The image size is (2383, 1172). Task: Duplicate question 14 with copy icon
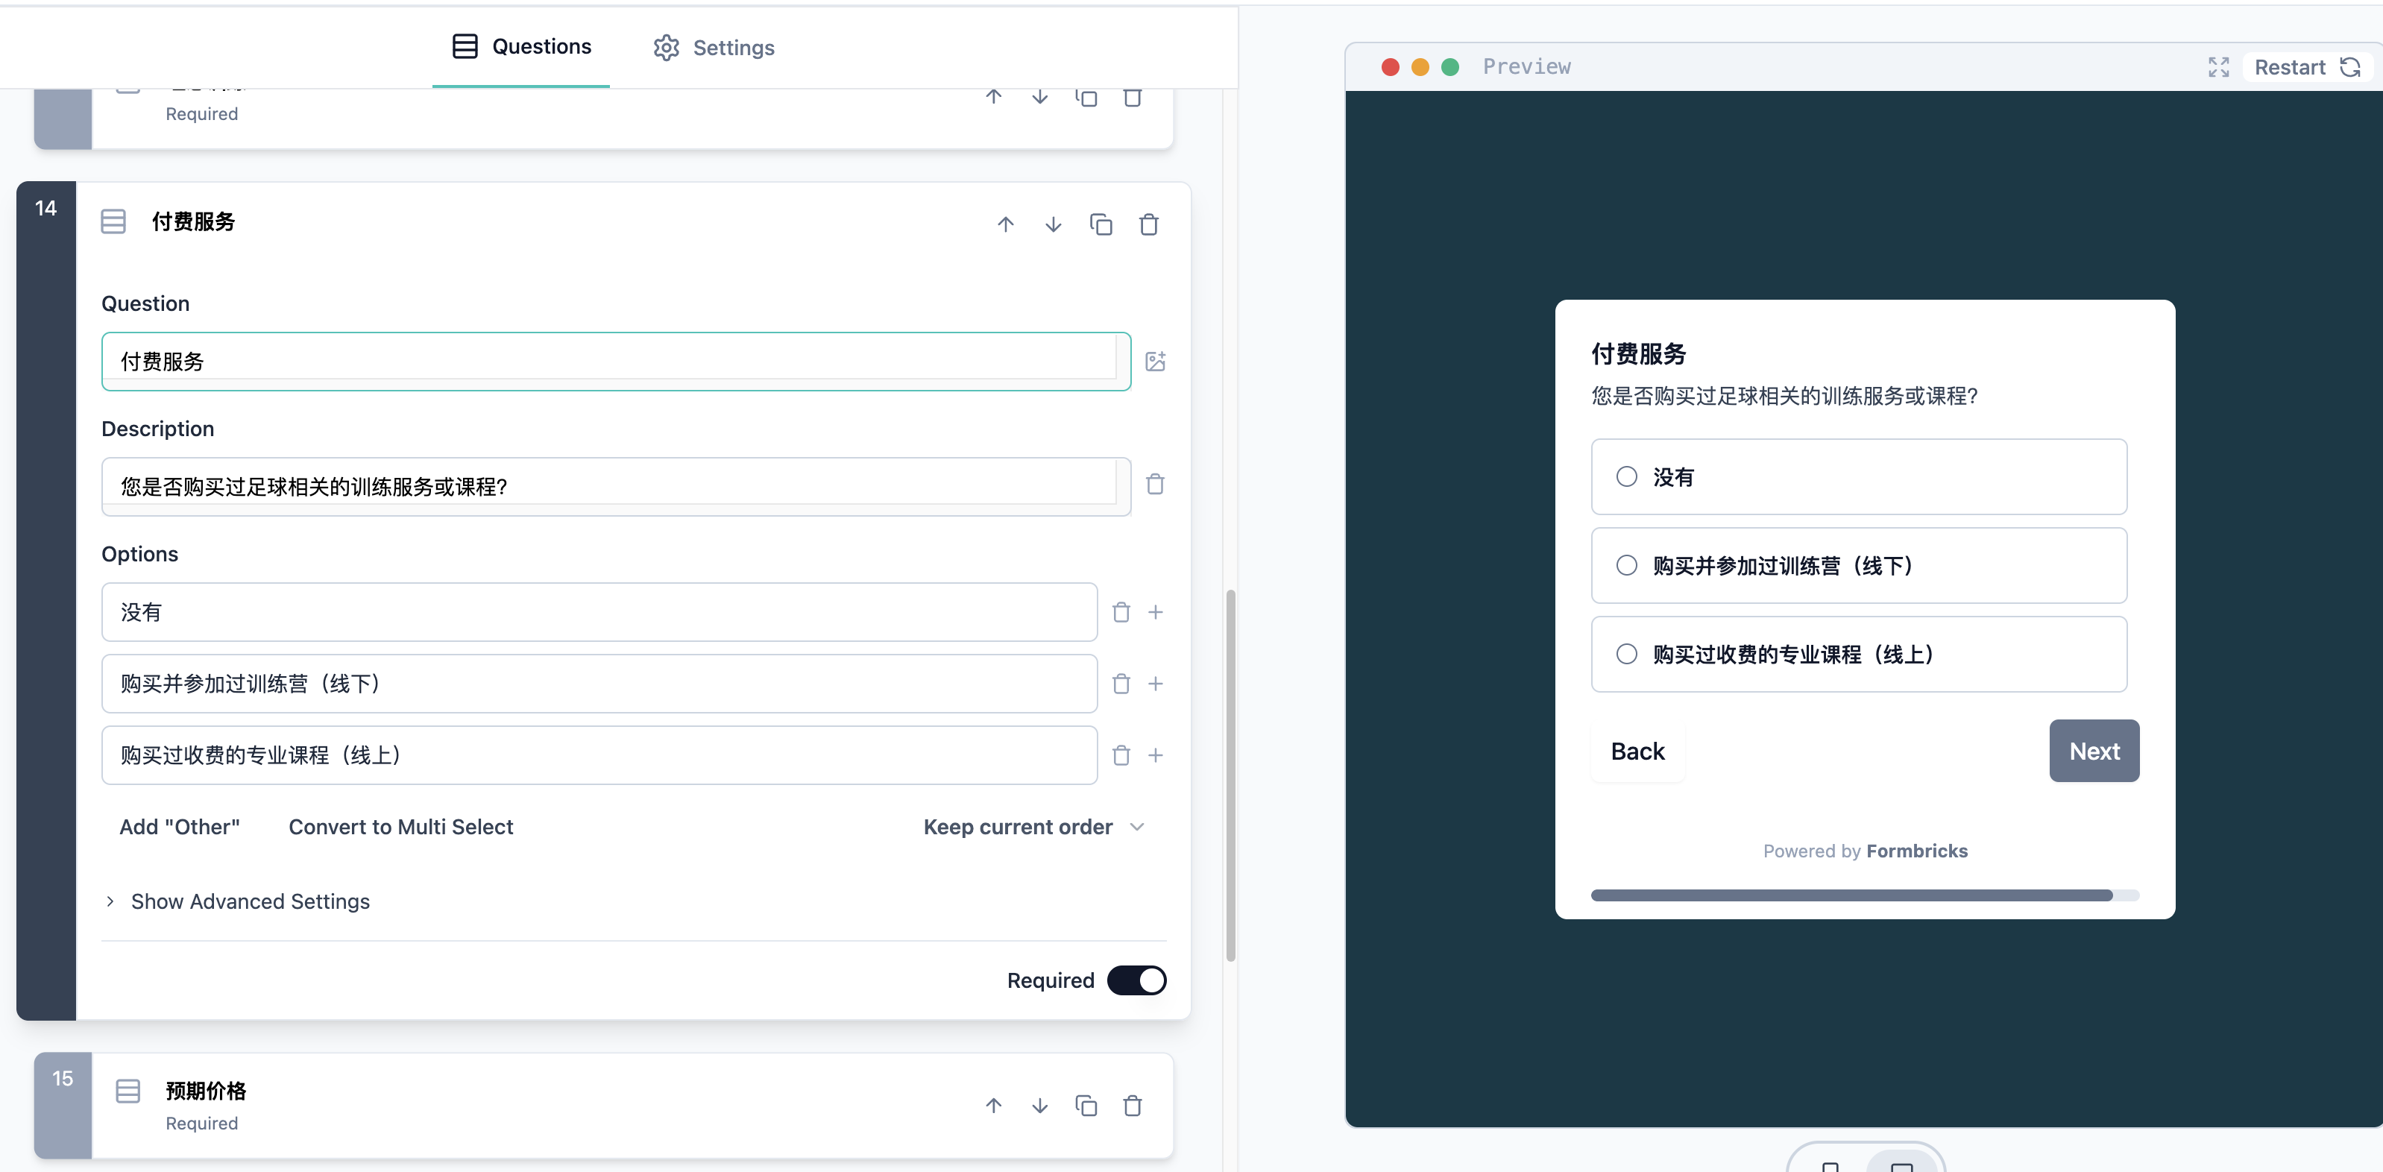1100,224
